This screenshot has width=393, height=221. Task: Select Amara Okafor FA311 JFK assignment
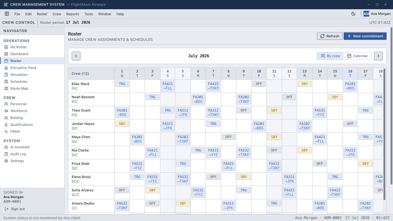(x=228, y=206)
